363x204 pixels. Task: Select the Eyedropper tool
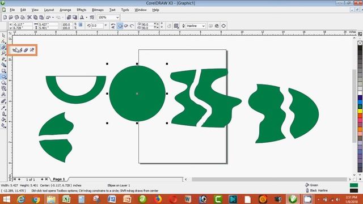point(3,108)
